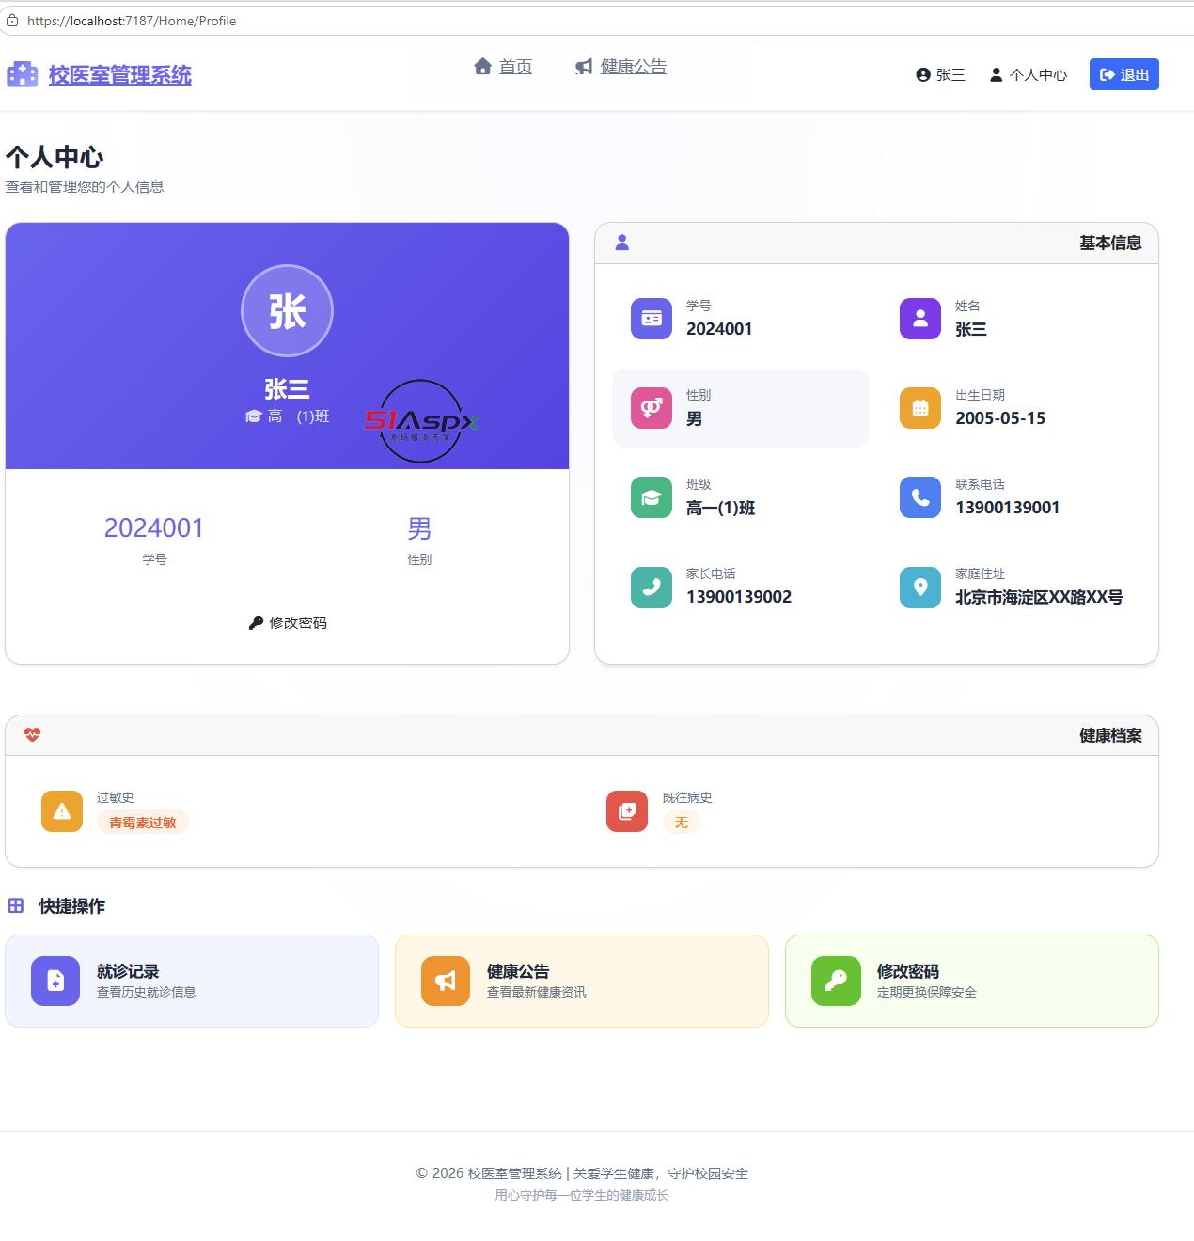Click the user circle icon beside 张三 in header
The width and height of the screenshot is (1194, 1241).
(923, 74)
